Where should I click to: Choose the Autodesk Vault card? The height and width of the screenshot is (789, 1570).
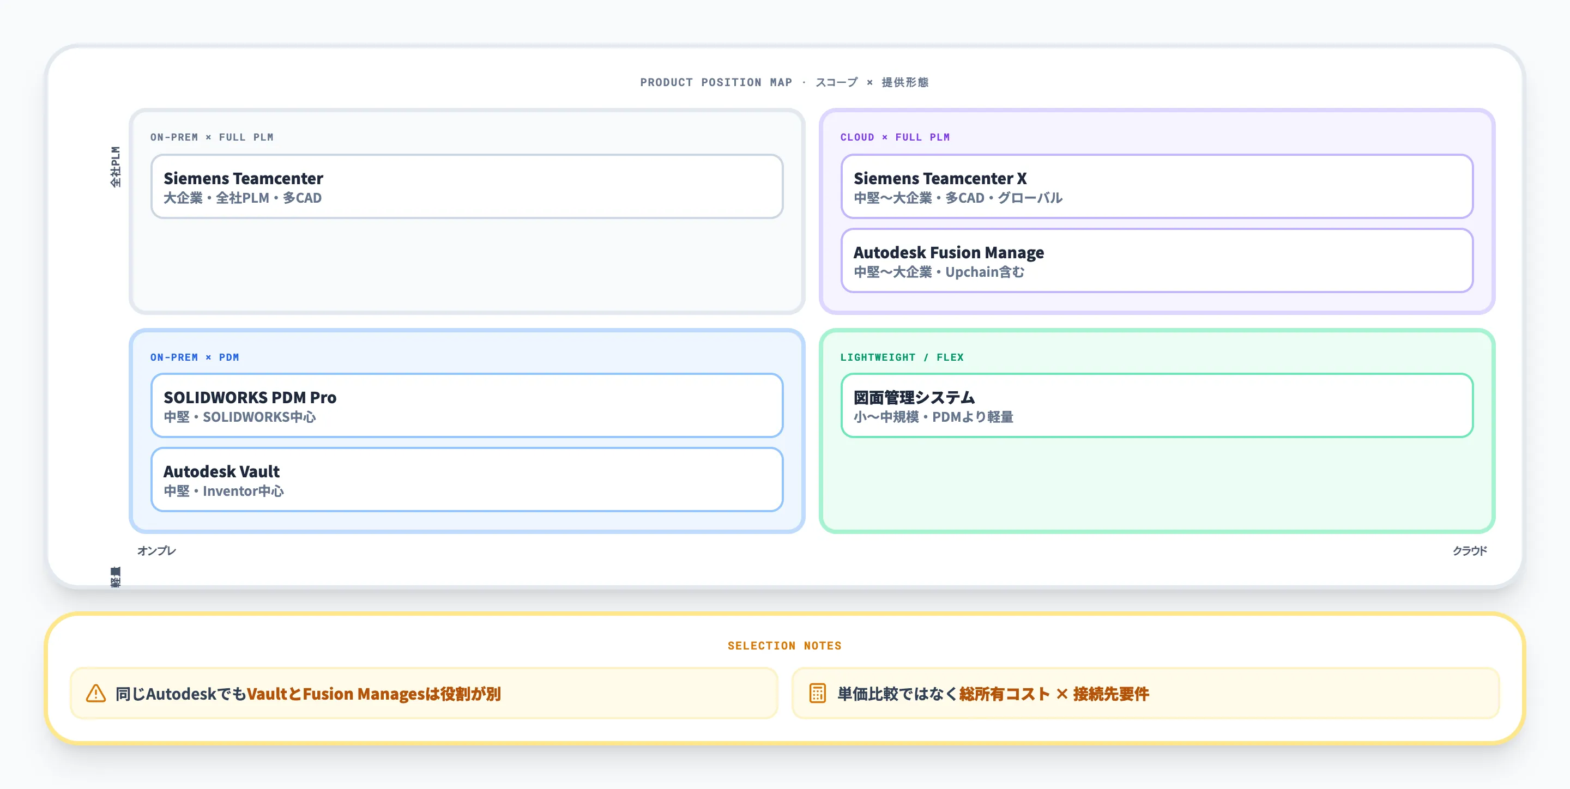tap(466, 480)
